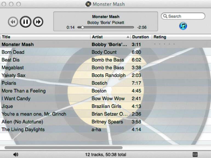Select the Megablast track

pyautogui.click(x=105, y=68)
